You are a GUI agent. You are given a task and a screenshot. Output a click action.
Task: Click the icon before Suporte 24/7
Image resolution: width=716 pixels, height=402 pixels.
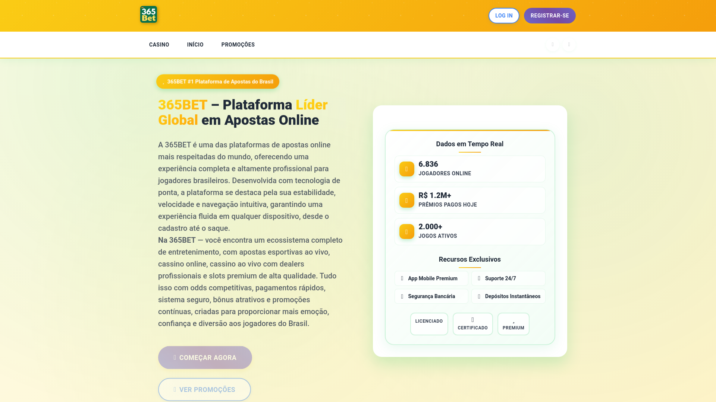[x=479, y=278]
